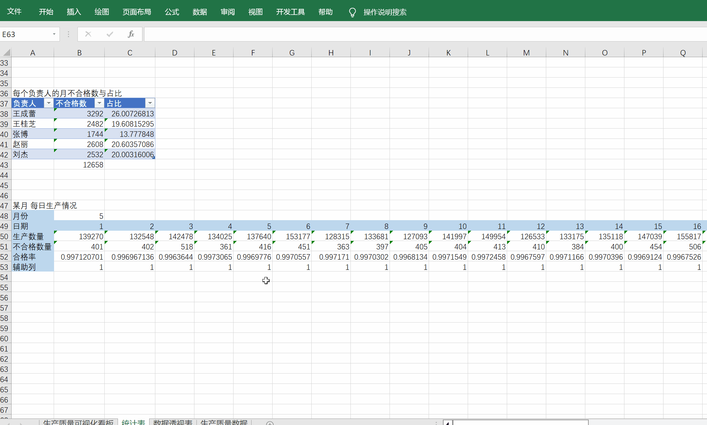Viewport: 707px width, 425px height.
Task: Click inside the formula bar input
Action: [408, 34]
